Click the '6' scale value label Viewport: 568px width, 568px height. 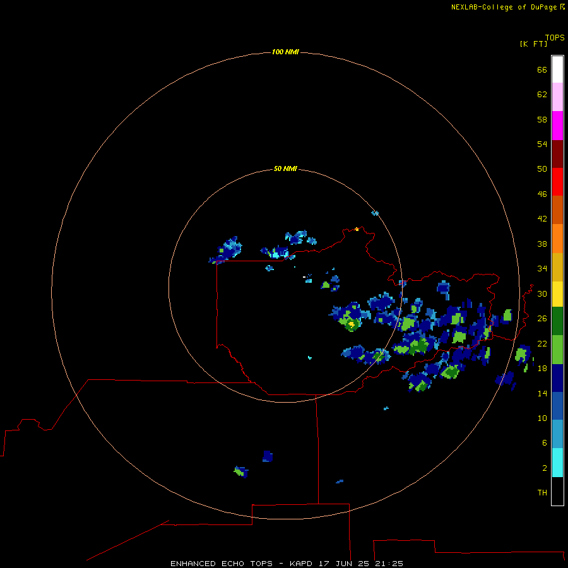[545, 443]
